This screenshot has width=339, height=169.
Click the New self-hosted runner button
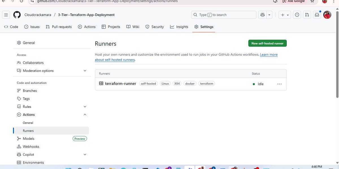(267, 43)
